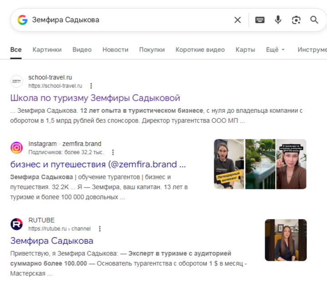Click the RUTUBE favicon icon
The image size is (327, 283).
pos(17,224)
